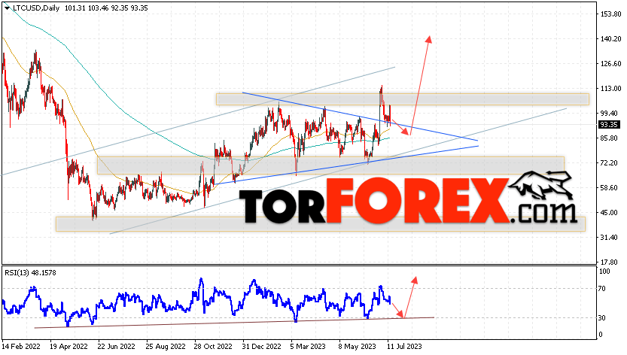Click the 5 Mar 2023 date label

[x=308, y=346]
